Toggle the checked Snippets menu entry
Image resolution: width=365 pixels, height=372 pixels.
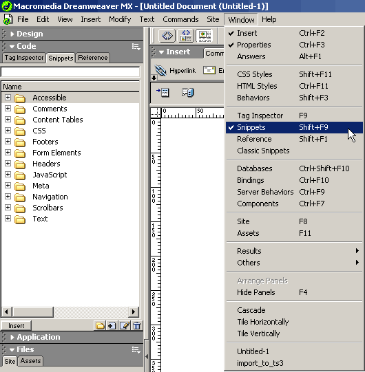pyautogui.click(x=294, y=127)
